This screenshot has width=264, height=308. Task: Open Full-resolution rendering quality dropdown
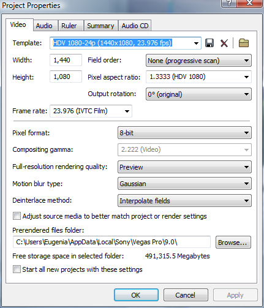184,167
